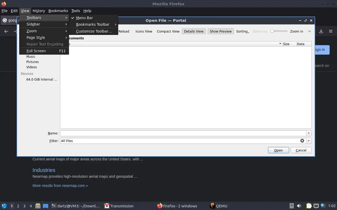Select Customize Toolbar... from the submenu

pos(94,31)
